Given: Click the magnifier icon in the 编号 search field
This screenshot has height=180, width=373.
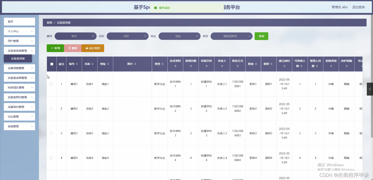Looking at the screenshot, I should coord(93,36).
